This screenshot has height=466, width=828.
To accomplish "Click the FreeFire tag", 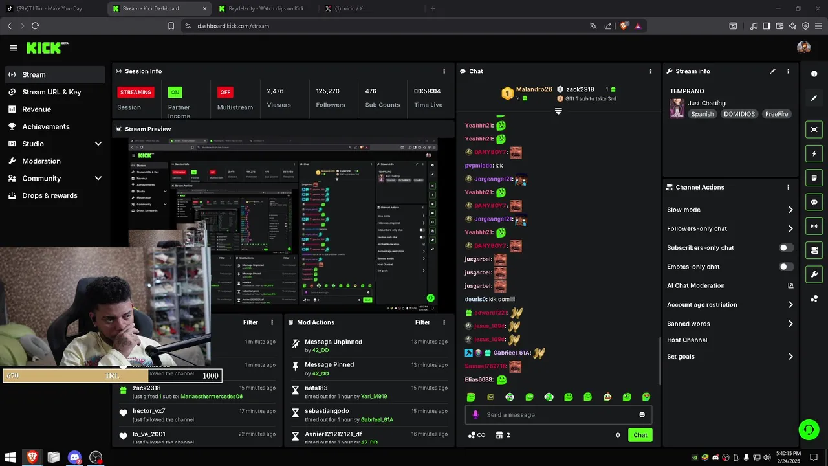I will (776, 114).
